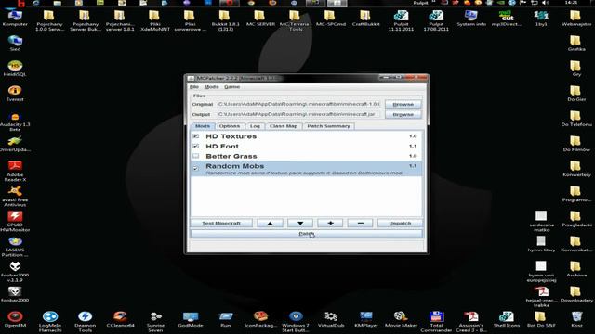Toggle the Random Mobs checkbox
This screenshot has height=334, width=595.
click(x=196, y=168)
